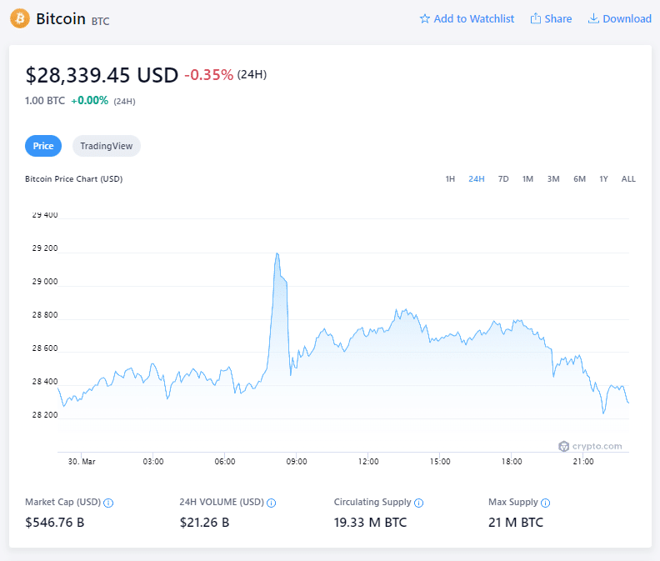Click the 28 800 y-axis label

point(45,314)
